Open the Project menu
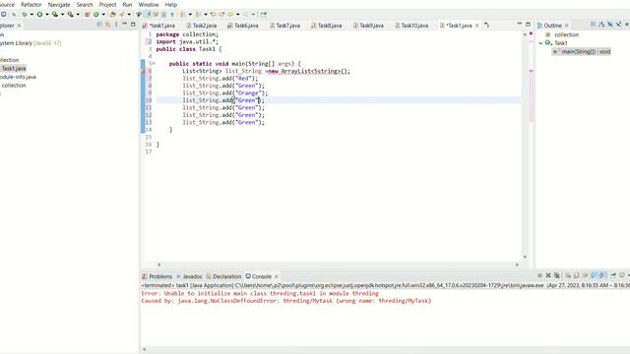630x354 pixels. coord(107,4)
